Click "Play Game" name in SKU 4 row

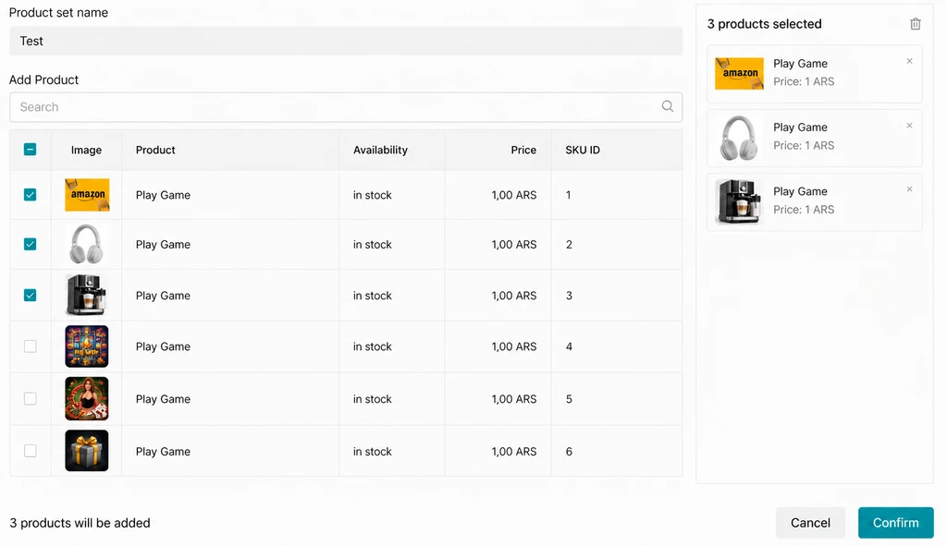tap(163, 346)
